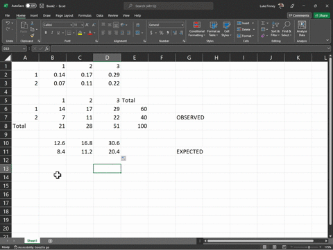Switch to Page Layout view icon
This screenshot has width=333, height=250.
(x=275, y=247)
